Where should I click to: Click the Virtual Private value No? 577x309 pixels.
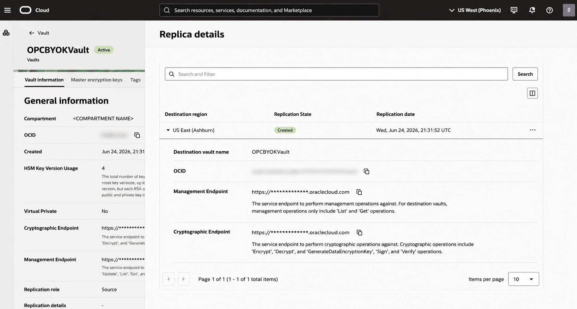coord(105,211)
